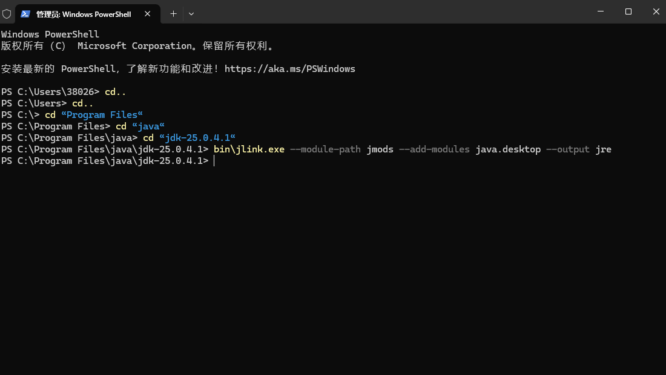
Task: Close the terminal window
Action: 656,11
